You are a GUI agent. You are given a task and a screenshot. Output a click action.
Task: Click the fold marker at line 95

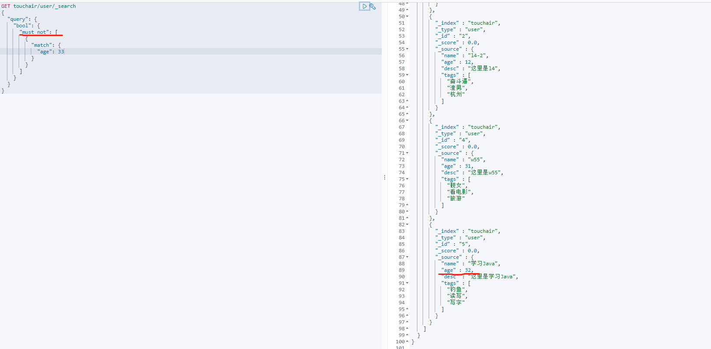point(407,309)
